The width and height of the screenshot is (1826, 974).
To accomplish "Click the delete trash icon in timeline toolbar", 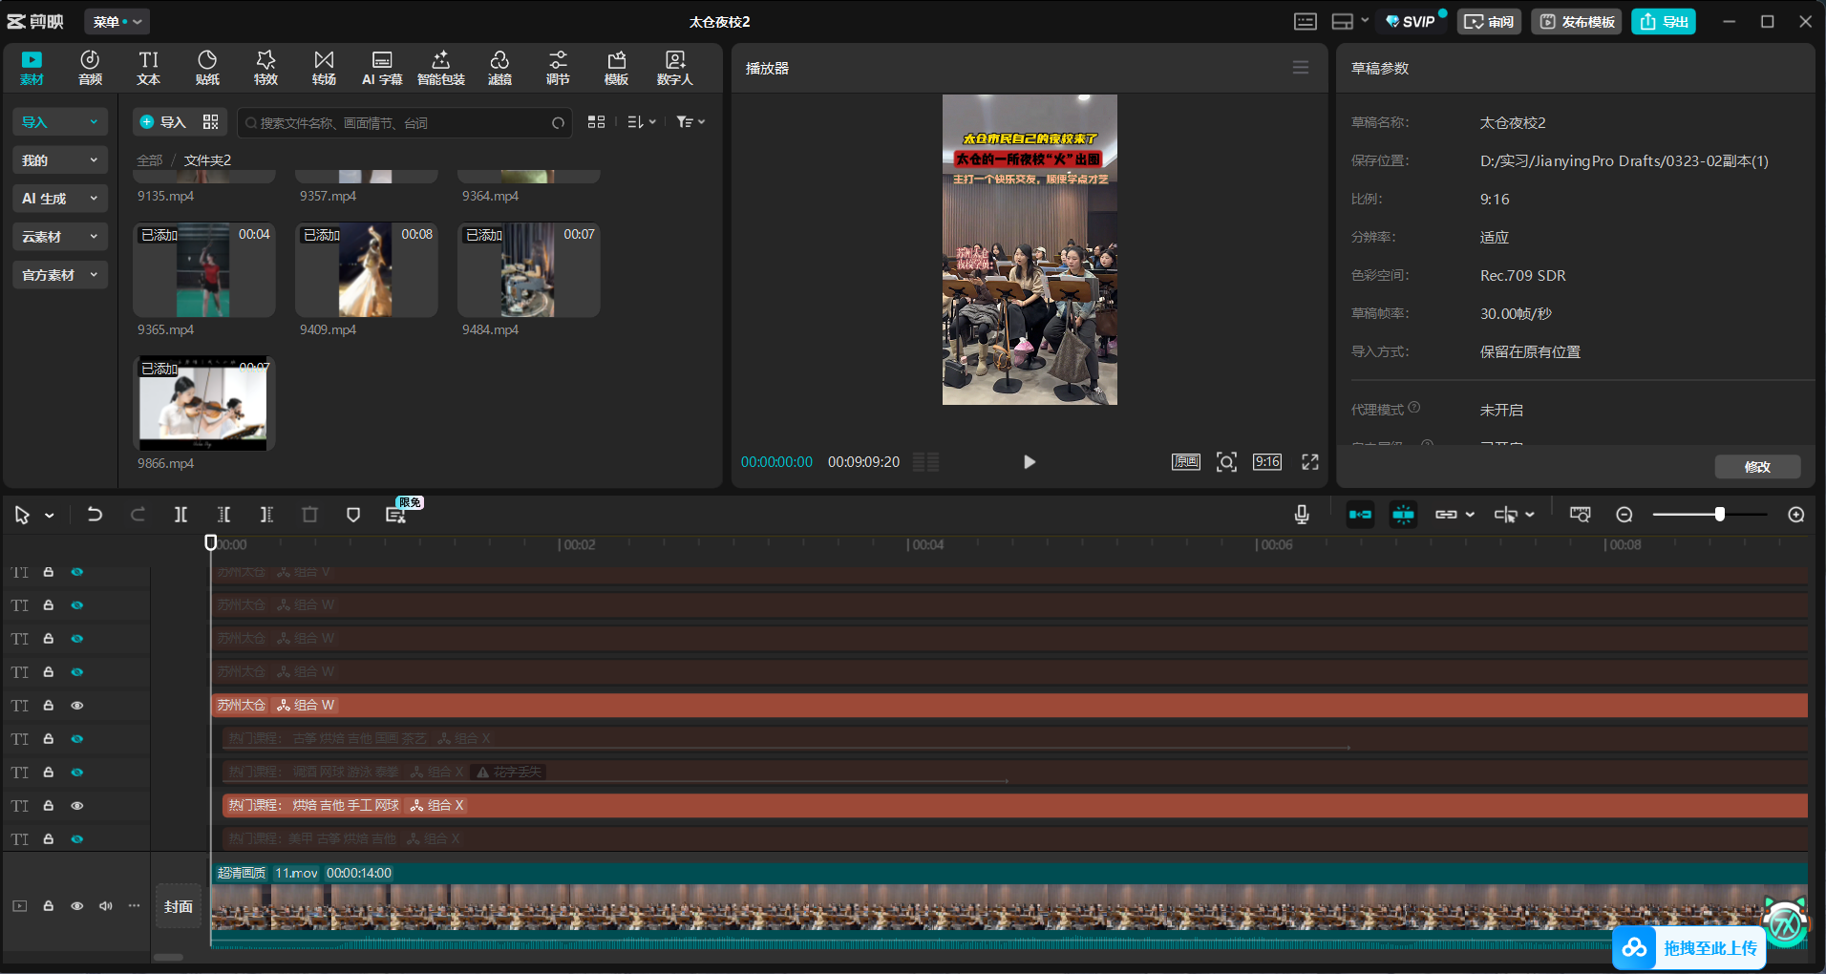I will coord(309,515).
